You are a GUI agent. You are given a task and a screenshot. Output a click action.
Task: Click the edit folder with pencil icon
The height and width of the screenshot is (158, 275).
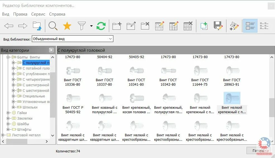pos(131,26)
